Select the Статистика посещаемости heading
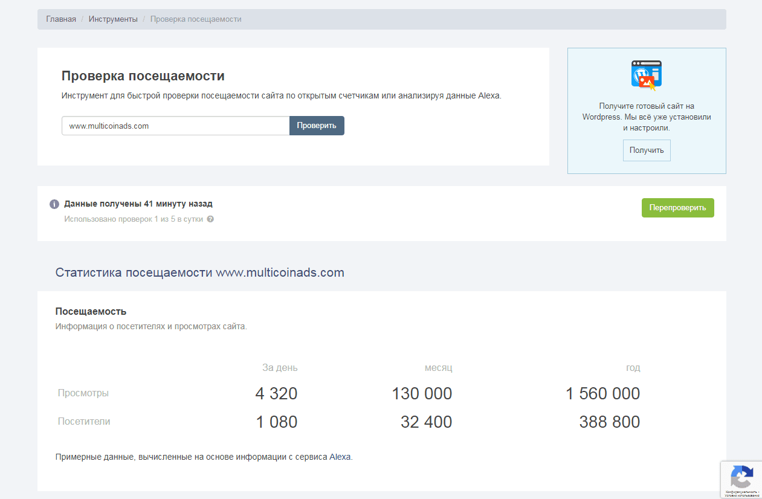This screenshot has height=499, width=762. point(199,272)
